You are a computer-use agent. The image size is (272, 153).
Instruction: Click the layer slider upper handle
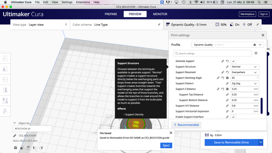tap(268, 54)
